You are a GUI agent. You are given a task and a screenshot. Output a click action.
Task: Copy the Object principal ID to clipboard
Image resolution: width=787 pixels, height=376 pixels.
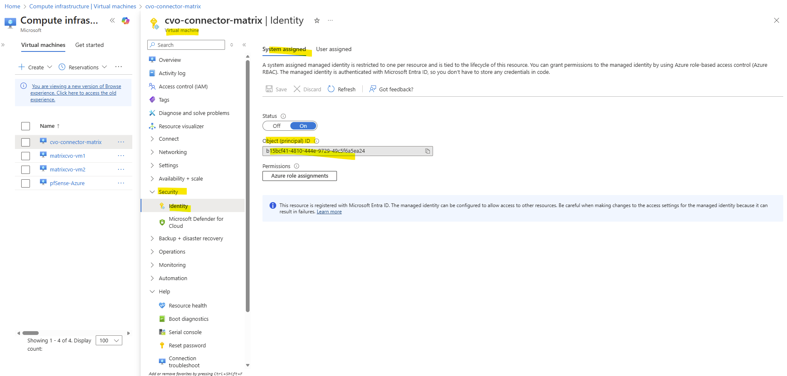427,151
